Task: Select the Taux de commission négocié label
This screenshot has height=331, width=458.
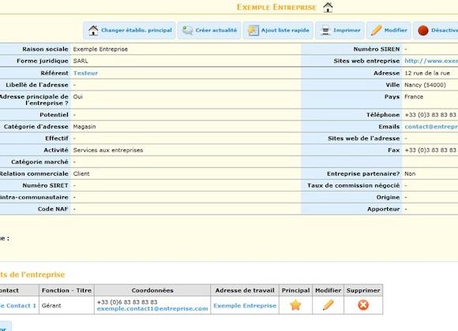Action: tap(354, 185)
